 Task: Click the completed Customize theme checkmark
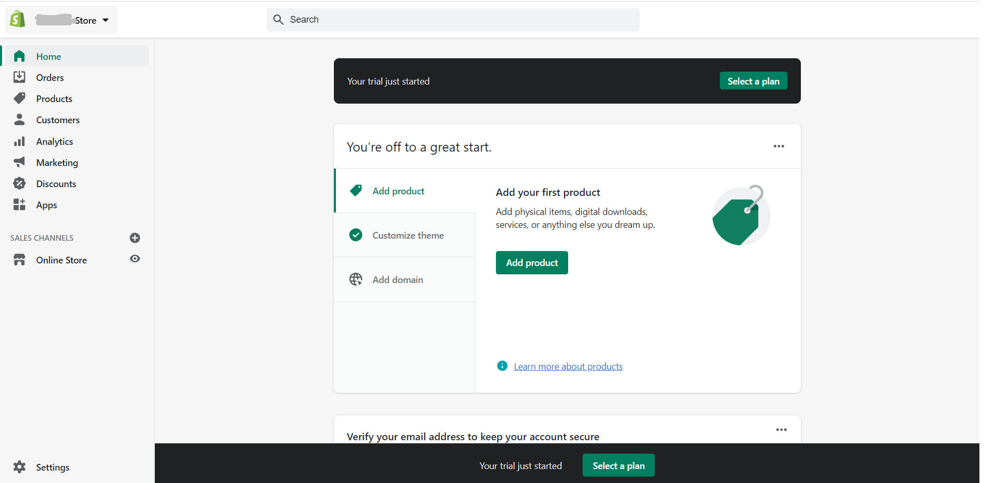[356, 235]
